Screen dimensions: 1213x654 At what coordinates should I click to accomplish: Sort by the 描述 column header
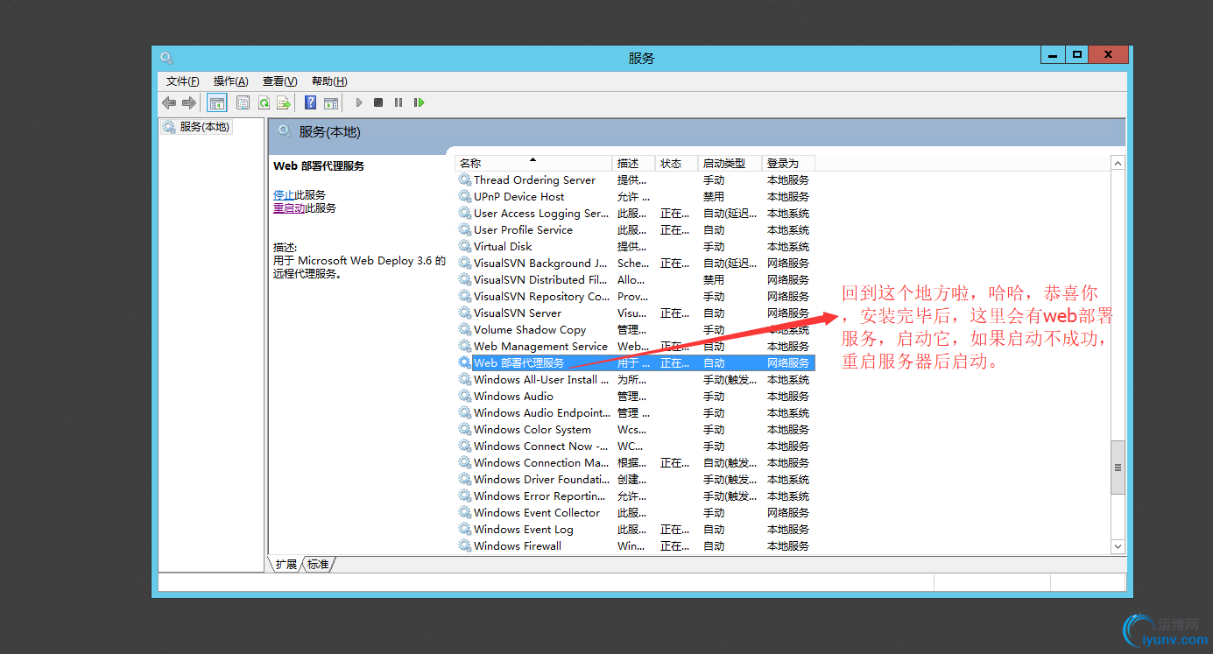[x=634, y=163]
